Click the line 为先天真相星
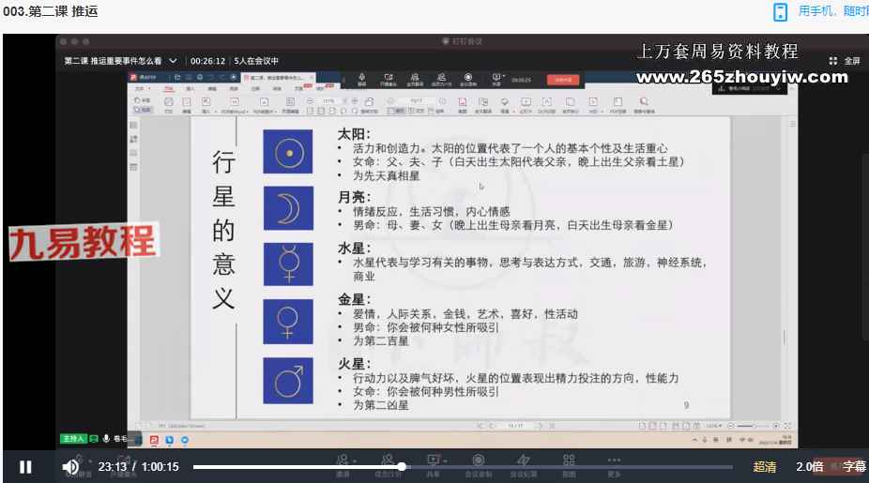The image size is (869, 483). point(387,176)
